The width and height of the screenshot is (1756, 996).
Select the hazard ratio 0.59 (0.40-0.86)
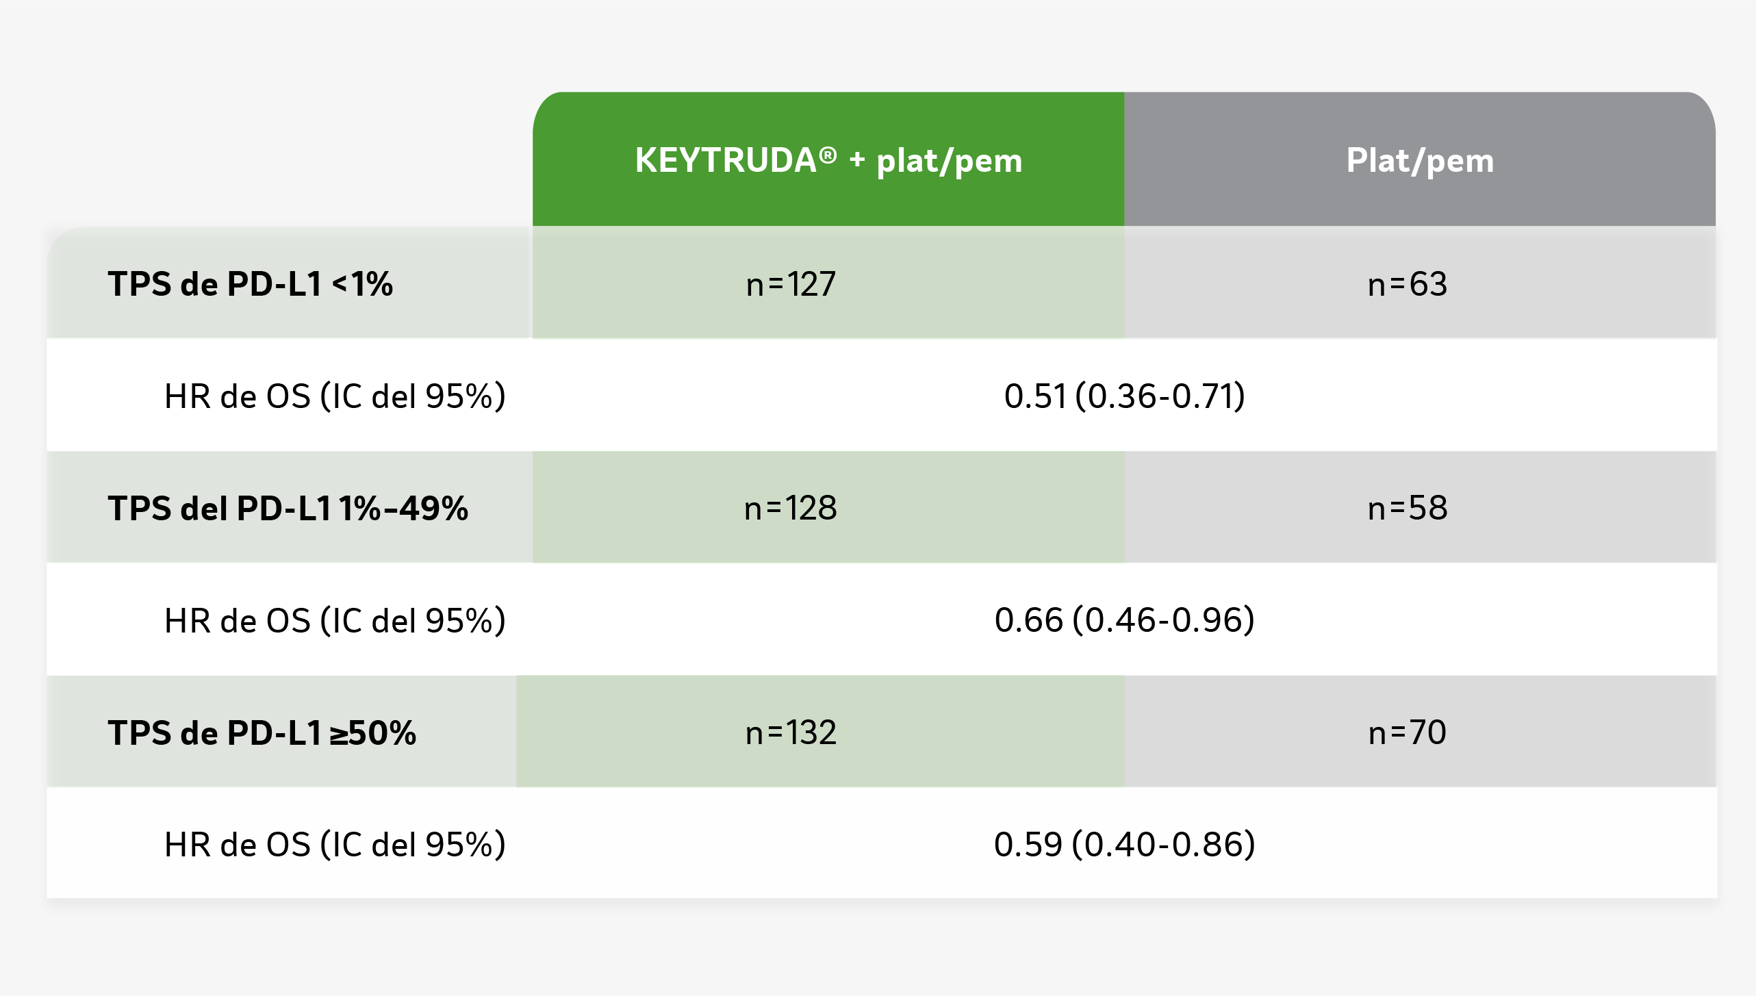click(x=1125, y=844)
